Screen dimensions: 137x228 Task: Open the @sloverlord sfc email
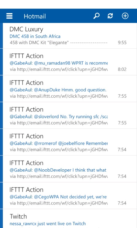70,116
